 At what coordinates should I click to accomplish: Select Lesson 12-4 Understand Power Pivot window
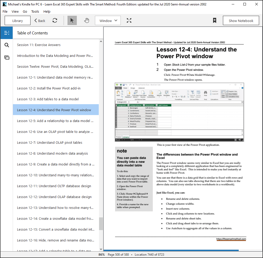[x=56, y=110]
